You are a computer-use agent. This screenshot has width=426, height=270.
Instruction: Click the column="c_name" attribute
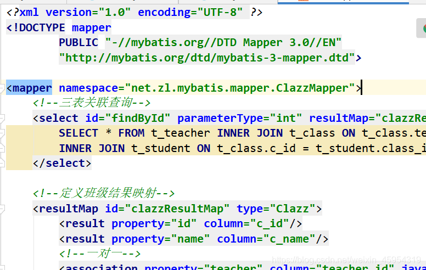coord(266,239)
